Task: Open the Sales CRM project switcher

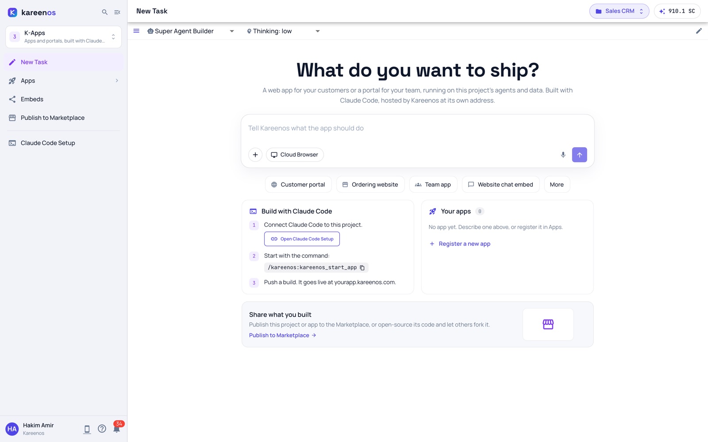Action: [x=619, y=11]
